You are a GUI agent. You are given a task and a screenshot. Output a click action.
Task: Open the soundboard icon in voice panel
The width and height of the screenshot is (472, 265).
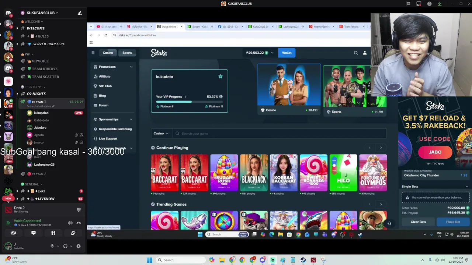tap(73, 233)
